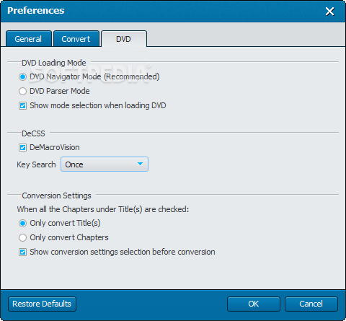Switch to the General tab
Screen dimensions: 346x321
(x=29, y=38)
